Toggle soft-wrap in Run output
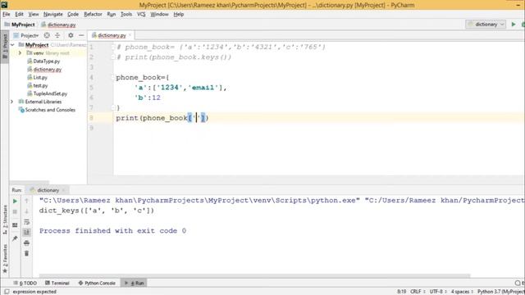The image size is (525, 295). coord(27,222)
